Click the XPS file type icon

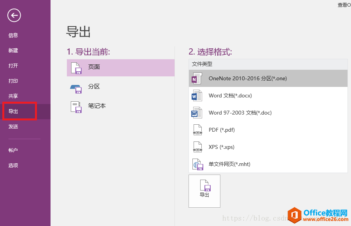pyautogui.click(x=197, y=147)
